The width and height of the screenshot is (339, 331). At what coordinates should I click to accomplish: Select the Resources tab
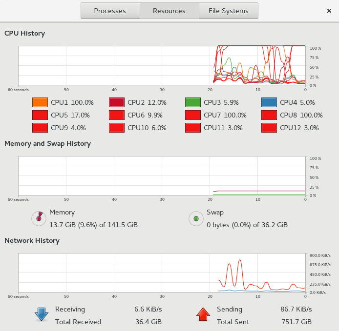169,11
